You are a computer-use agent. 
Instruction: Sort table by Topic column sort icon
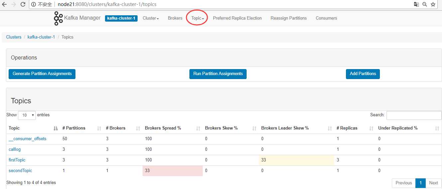[x=55, y=128]
